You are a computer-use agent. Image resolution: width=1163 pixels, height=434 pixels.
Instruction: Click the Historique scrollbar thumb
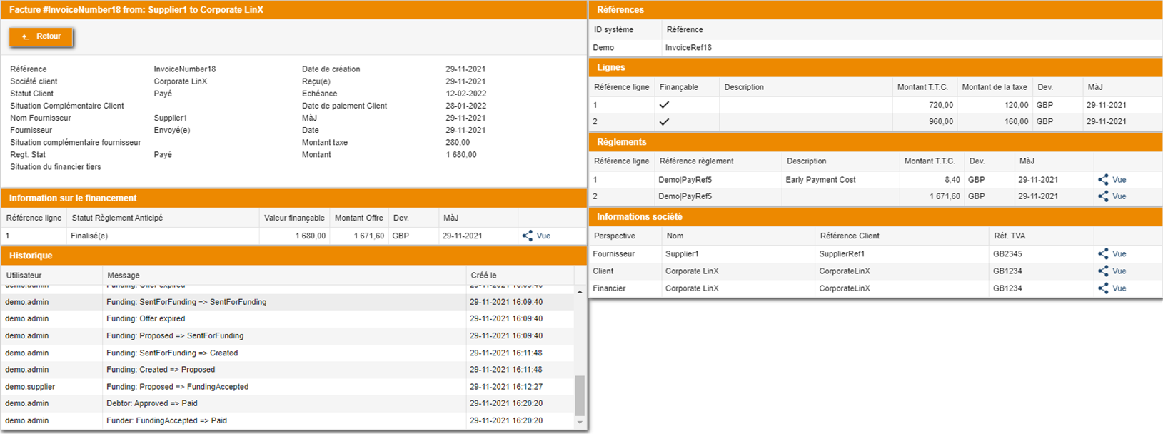click(580, 395)
